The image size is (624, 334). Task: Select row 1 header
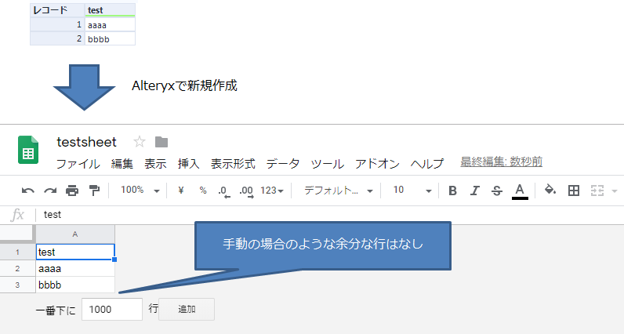tap(17, 252)
